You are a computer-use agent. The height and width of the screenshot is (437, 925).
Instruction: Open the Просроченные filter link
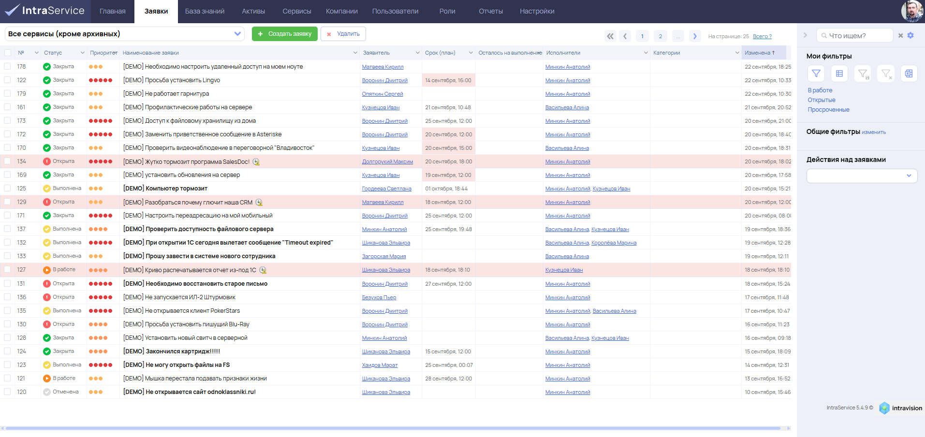pyautogui.click(x=828, y=110)
